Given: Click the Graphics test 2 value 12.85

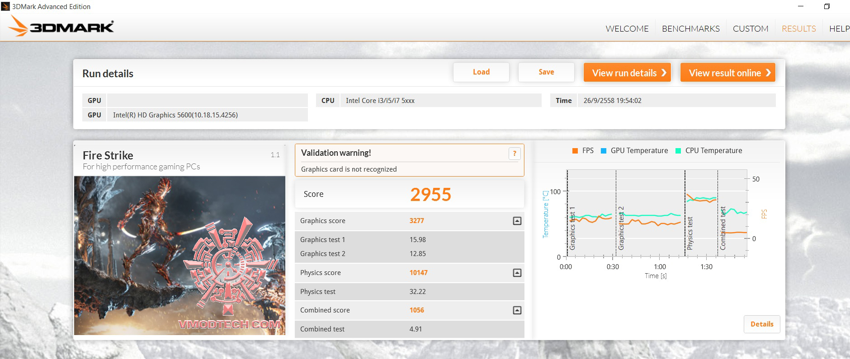Looking at the screenshot, I should click(x=418, y=254).
